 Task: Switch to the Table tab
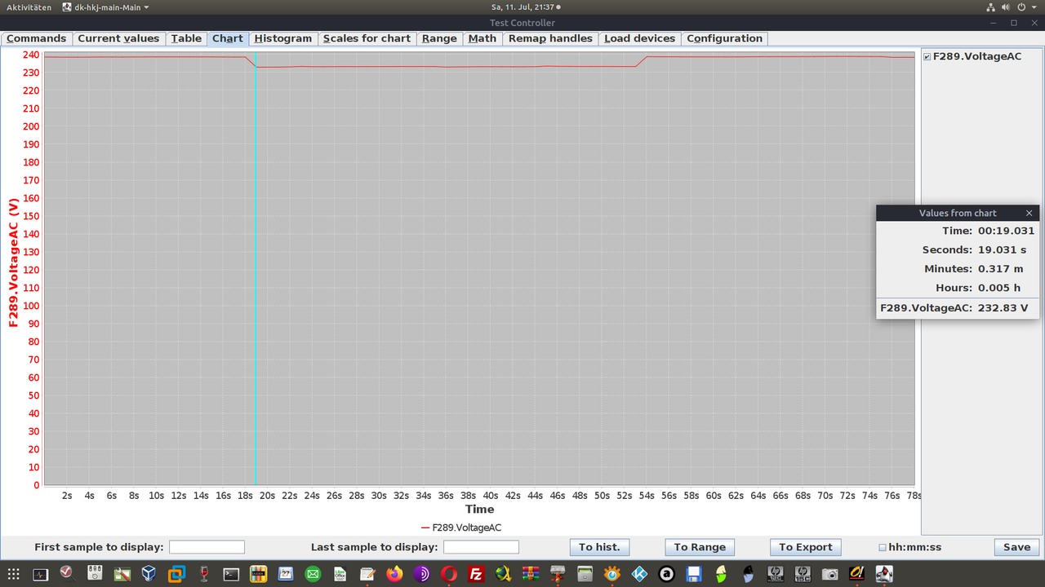pyautogui.click(x=186, y=38)
